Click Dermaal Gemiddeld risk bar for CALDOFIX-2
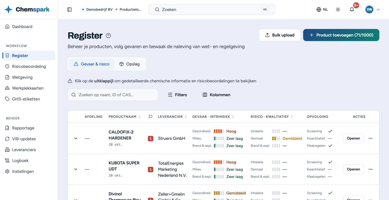 [276, 138]
